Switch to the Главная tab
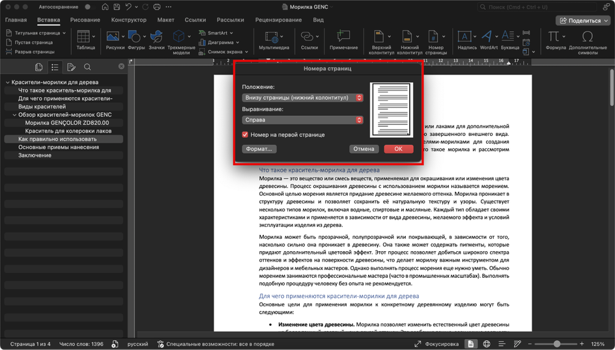The height and width of the screenshot is (350, 615). click(16, 20)
